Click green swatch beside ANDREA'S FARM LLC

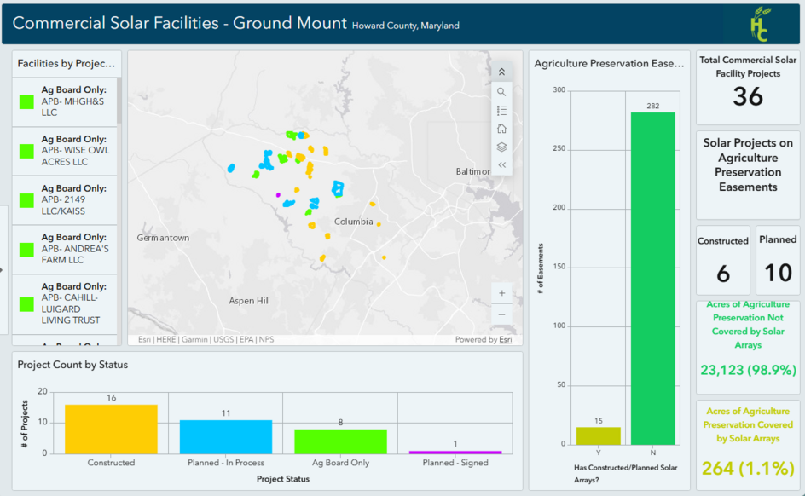point(26,250)
